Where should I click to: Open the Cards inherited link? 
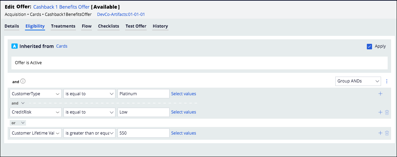tap(62, 46)
